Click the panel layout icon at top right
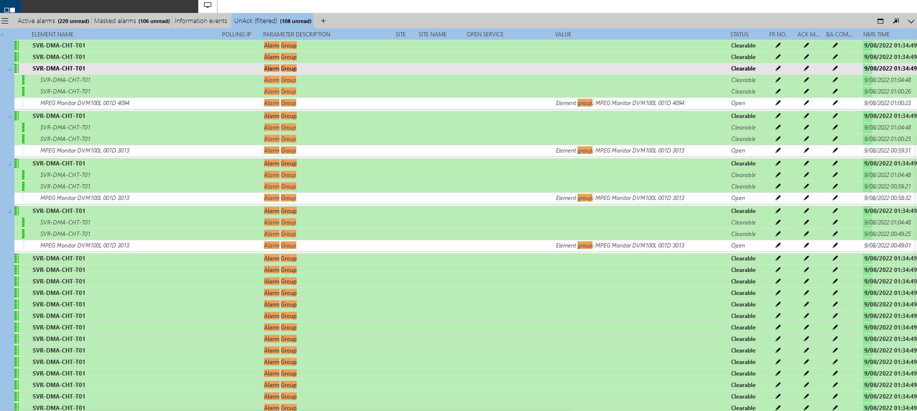Screen dimensions: 917x411 [x=881, y=21]
